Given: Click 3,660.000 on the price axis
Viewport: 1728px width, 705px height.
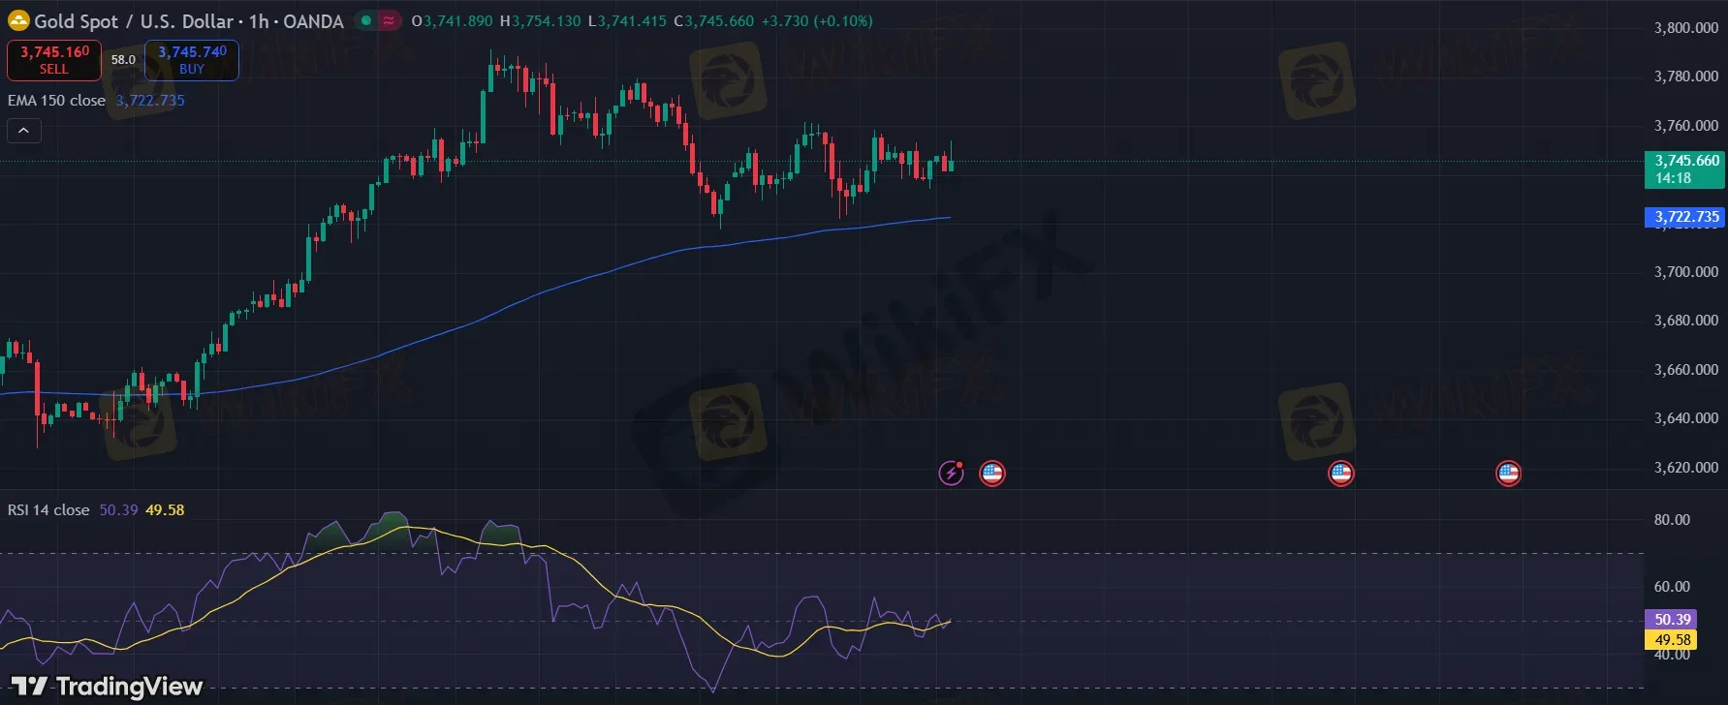Looking at the screenshot, I should point(1686,370).
